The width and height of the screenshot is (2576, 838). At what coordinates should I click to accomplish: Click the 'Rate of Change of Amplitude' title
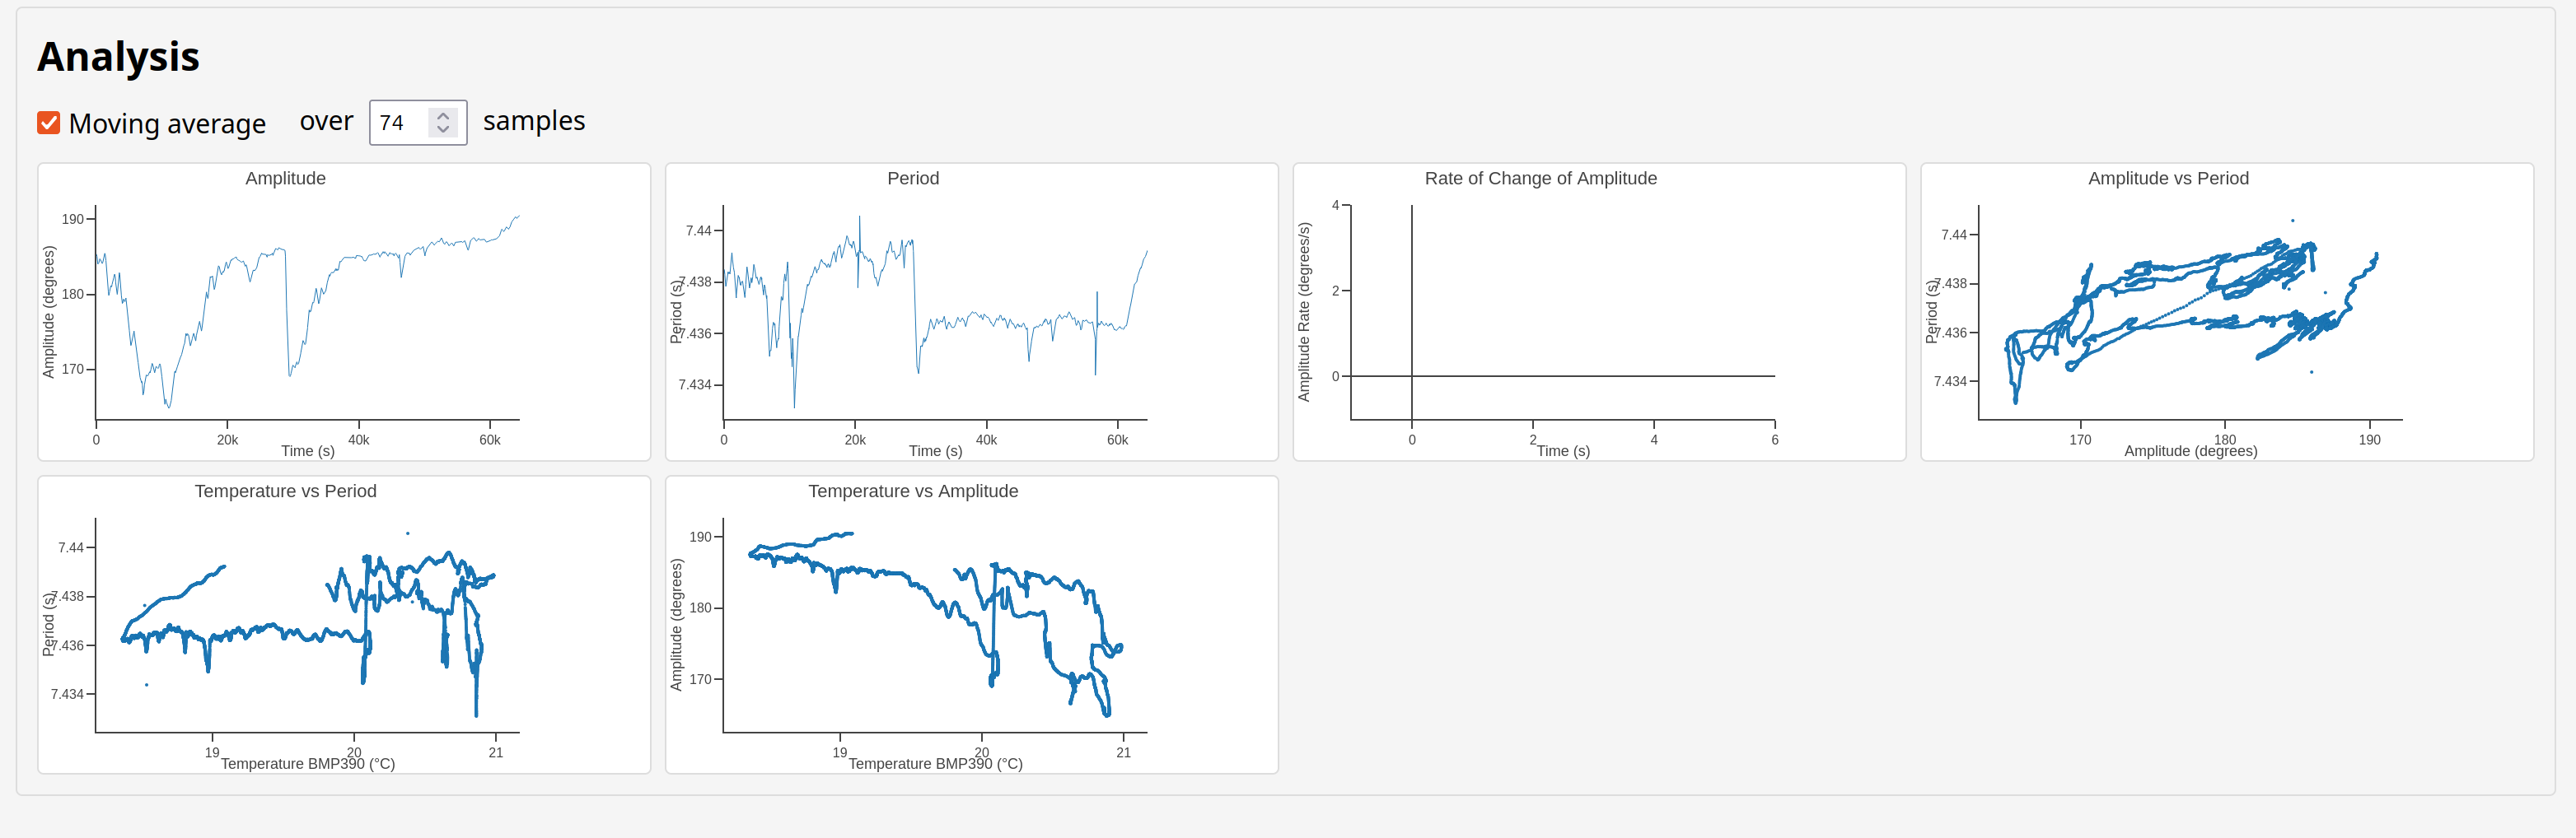pyautogui.click(x=1540, y=179)
